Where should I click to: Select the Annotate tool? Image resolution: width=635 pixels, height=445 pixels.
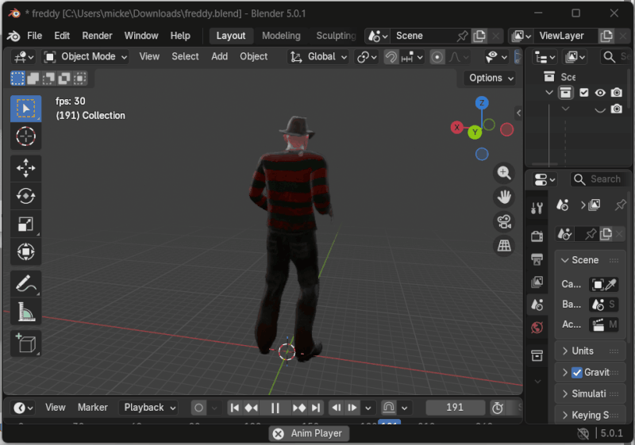(x=25, y=283)
